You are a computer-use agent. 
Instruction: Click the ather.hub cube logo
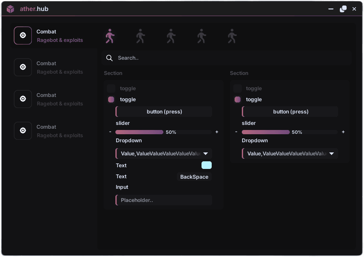(x=10, y=8)
